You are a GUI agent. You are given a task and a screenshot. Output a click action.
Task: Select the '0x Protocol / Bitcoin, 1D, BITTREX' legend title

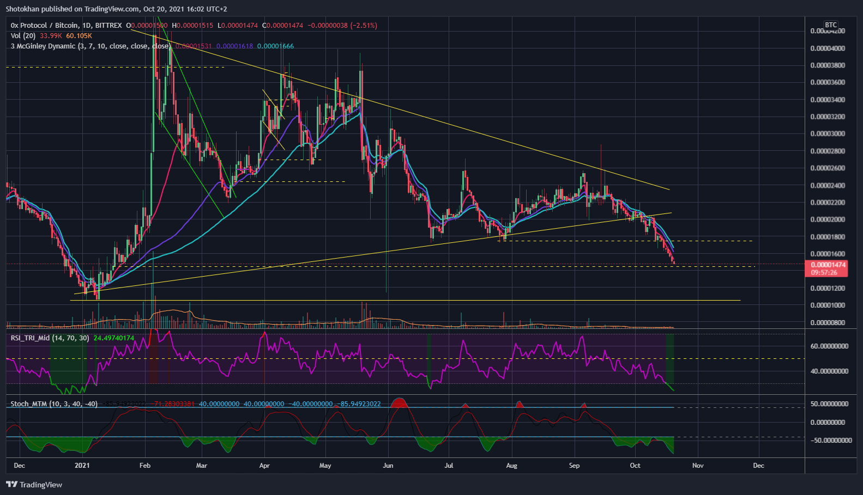point(66,26)
